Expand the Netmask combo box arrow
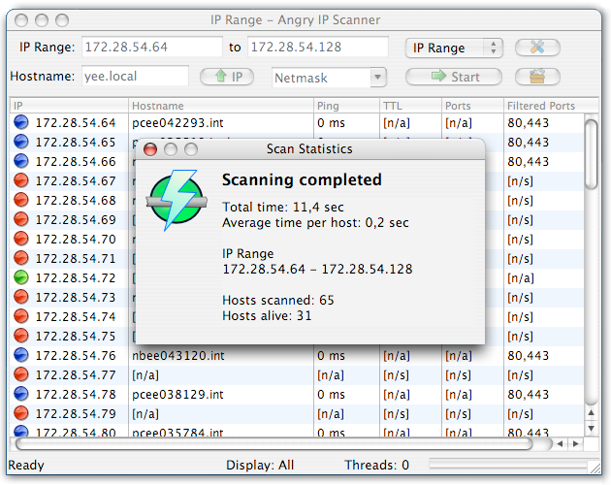This screenshot has width=611, height=485. (x=377, y=78)
